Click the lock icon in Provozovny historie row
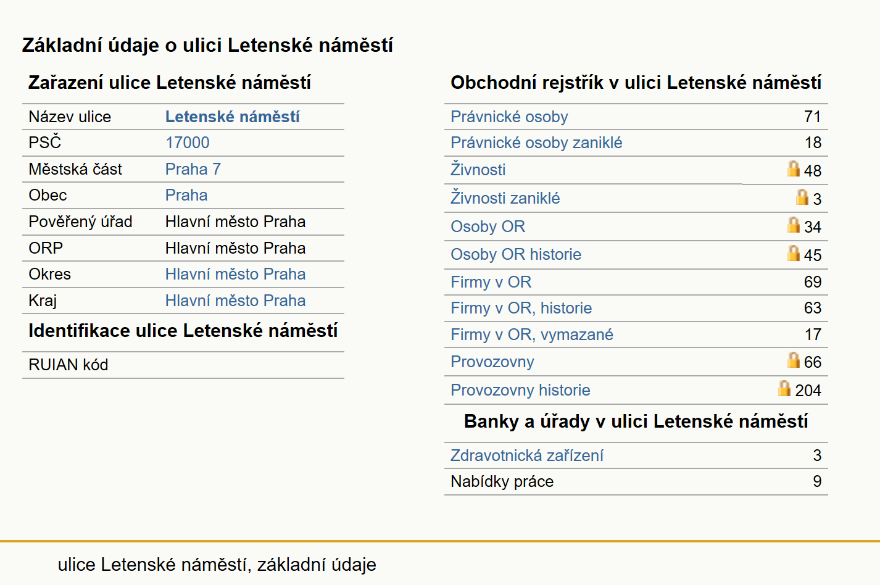This screenshot has height=585, width=880. click(x=784, y=388)
